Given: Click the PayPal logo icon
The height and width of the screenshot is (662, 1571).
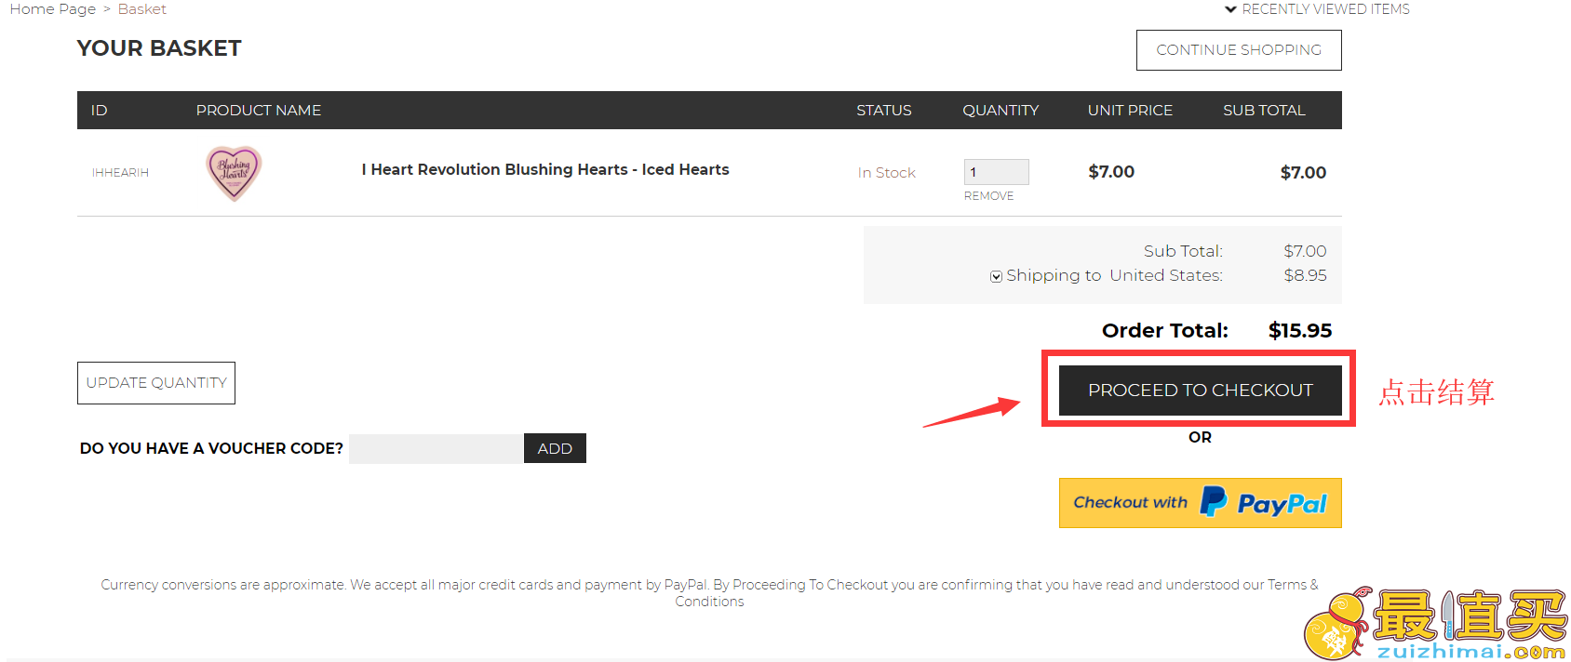Looking at the screenshot, I should [x=1214, y=501].
